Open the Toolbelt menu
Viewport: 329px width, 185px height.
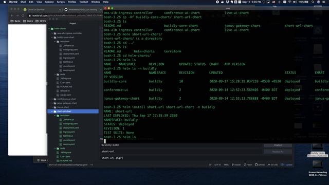(x=84, y=2)
